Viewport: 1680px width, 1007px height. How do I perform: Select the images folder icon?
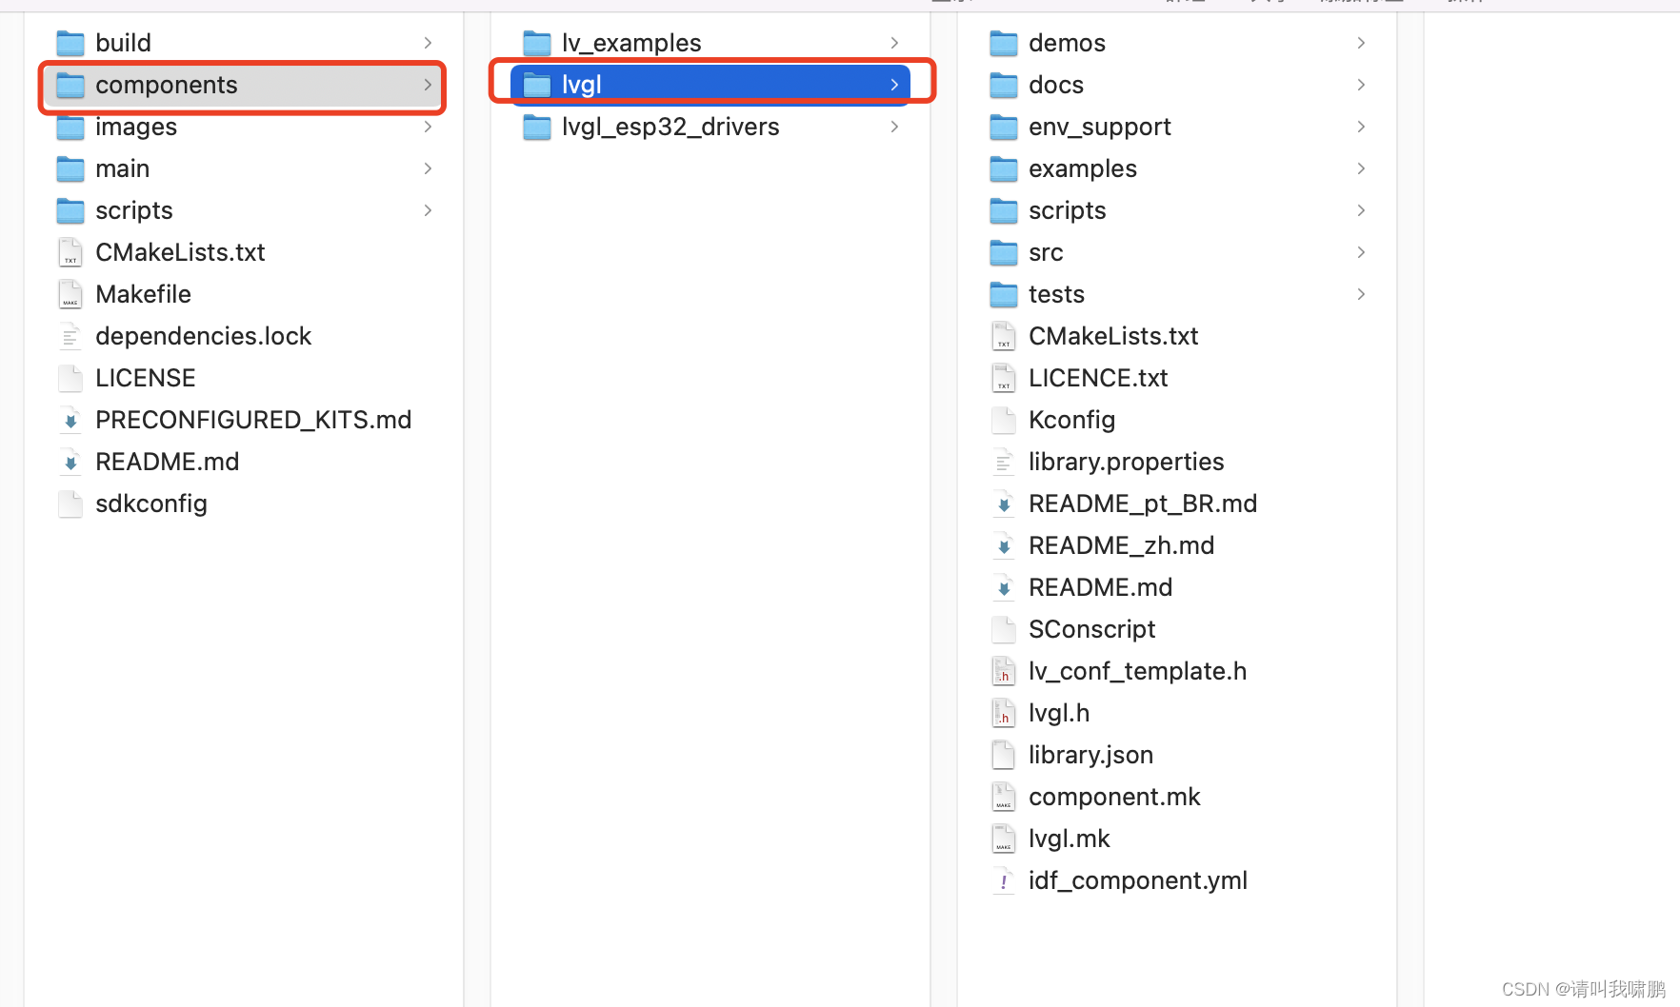point(70,127)
